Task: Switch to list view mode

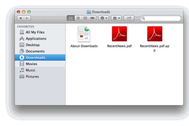Action: [x=78, y=18]
